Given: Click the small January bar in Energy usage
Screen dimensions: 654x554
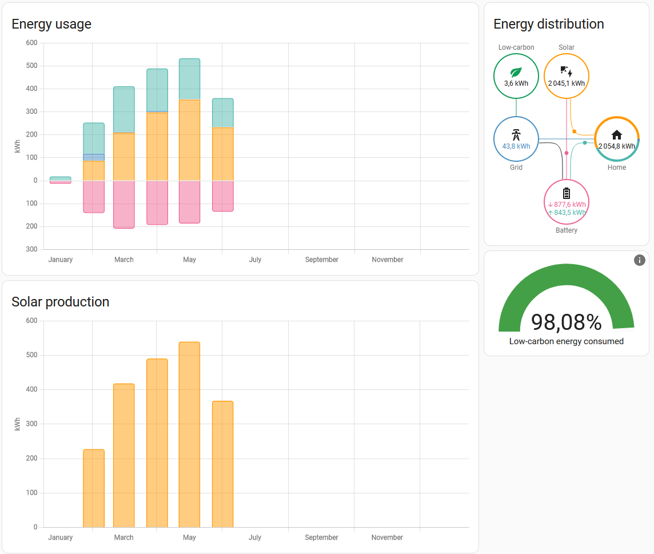Looking at the screenshot, I should click(61, 180).
